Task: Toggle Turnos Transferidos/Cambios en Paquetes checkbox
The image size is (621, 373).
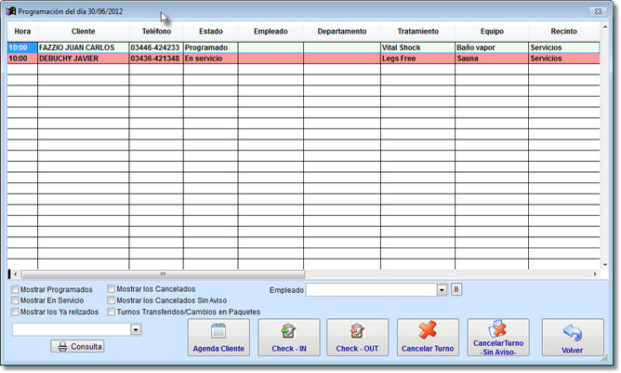Action: (112, 312)
